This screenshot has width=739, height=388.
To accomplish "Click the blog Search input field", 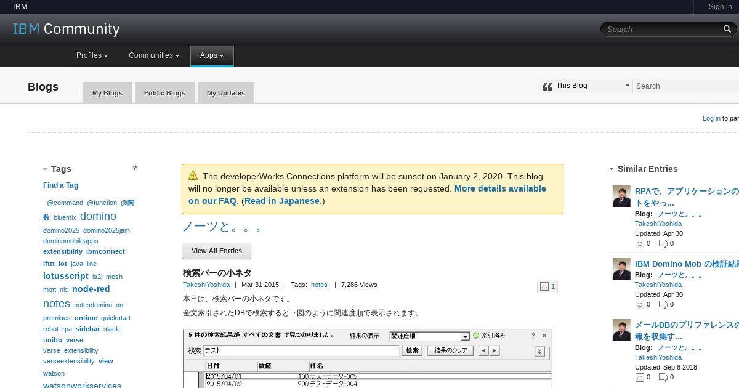I will [686, 86].
